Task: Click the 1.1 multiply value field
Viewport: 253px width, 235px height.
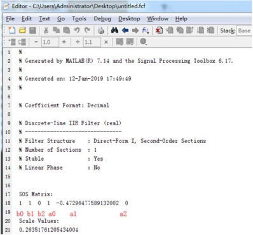Action: tap(92, 42)
